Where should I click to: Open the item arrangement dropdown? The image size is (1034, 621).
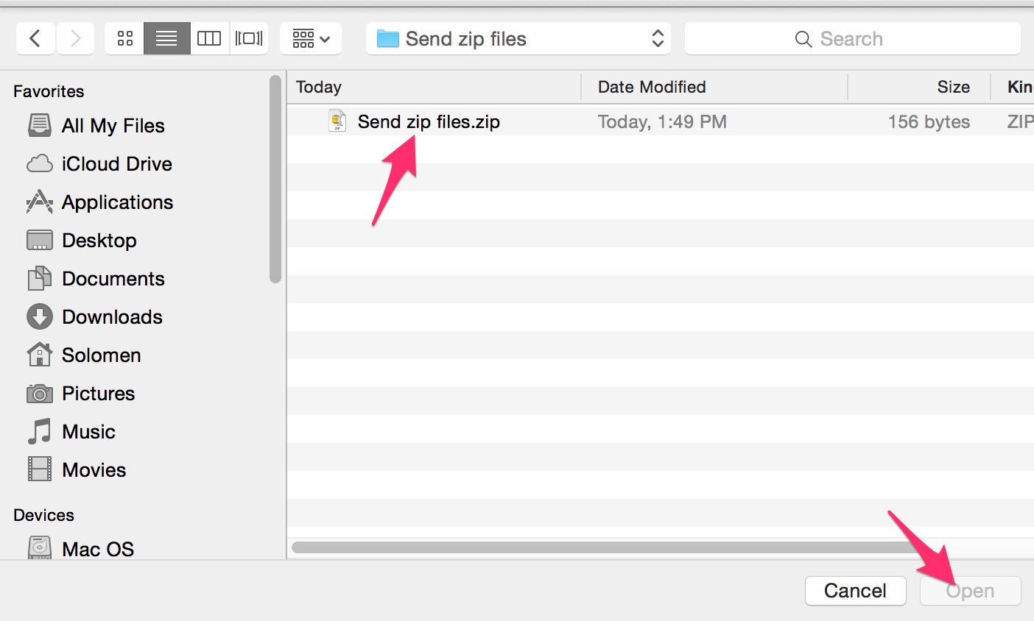click(x=311, y=38)
